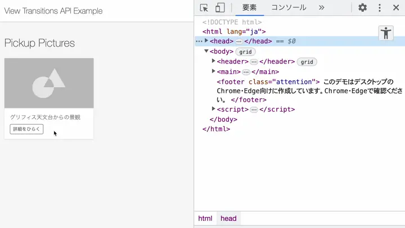
Task: Expand the head element triangle
Action: (x=206, y=40)
